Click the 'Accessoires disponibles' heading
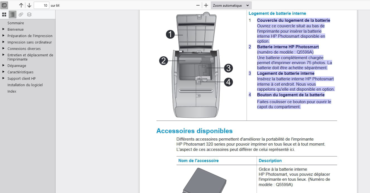Viewport: 370px width, 193px height. click(194, 131)
